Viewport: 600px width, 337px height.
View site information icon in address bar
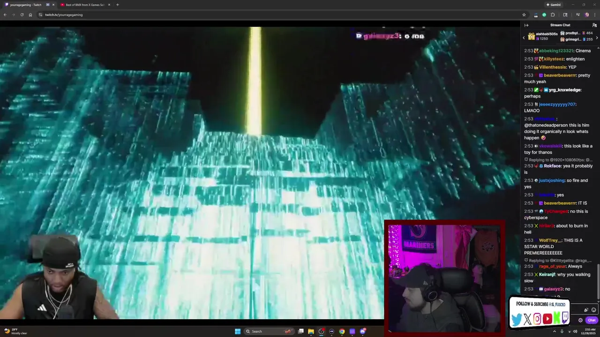[41, 15]
